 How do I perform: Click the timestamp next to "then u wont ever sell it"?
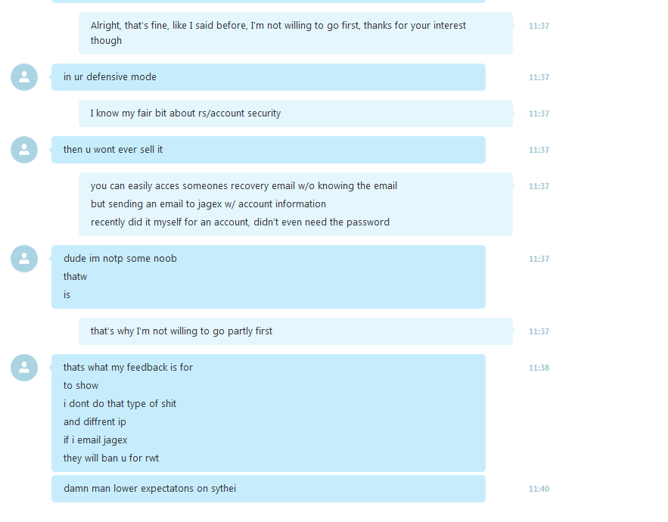pyautogui.click(x=539, y=150)
